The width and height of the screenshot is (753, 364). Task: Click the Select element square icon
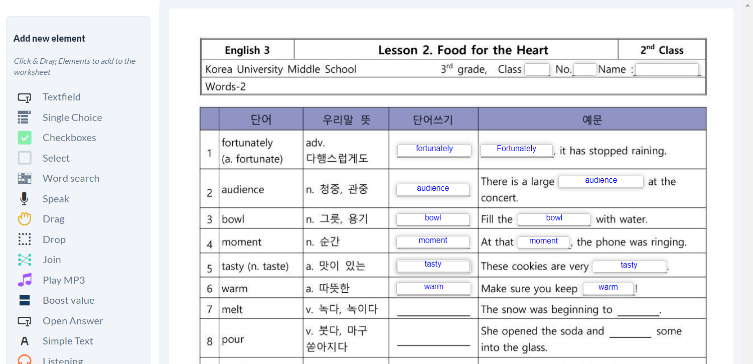point(24,158)
